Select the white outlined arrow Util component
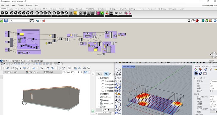Image resolution: width=217 pixels, height=115 pixels. [120, 13]
